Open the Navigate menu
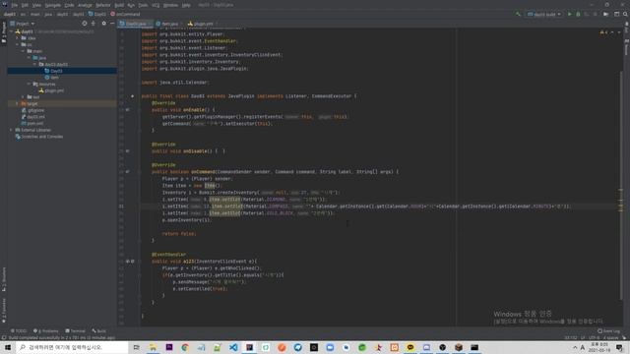 52,5
